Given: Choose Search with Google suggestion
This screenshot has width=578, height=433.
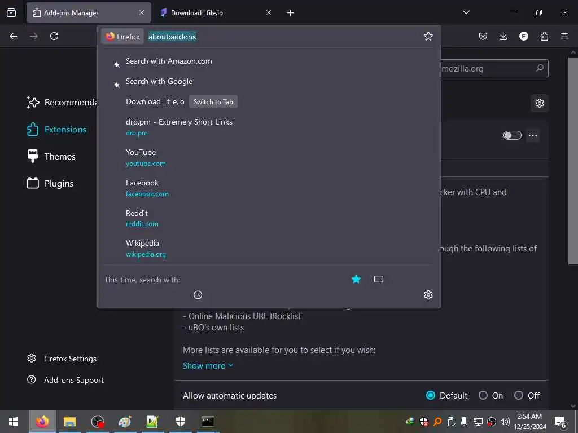Looking at the screenshot, I should [269, 81].
